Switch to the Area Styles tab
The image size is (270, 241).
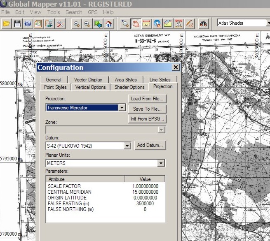[x=126, y=80]
